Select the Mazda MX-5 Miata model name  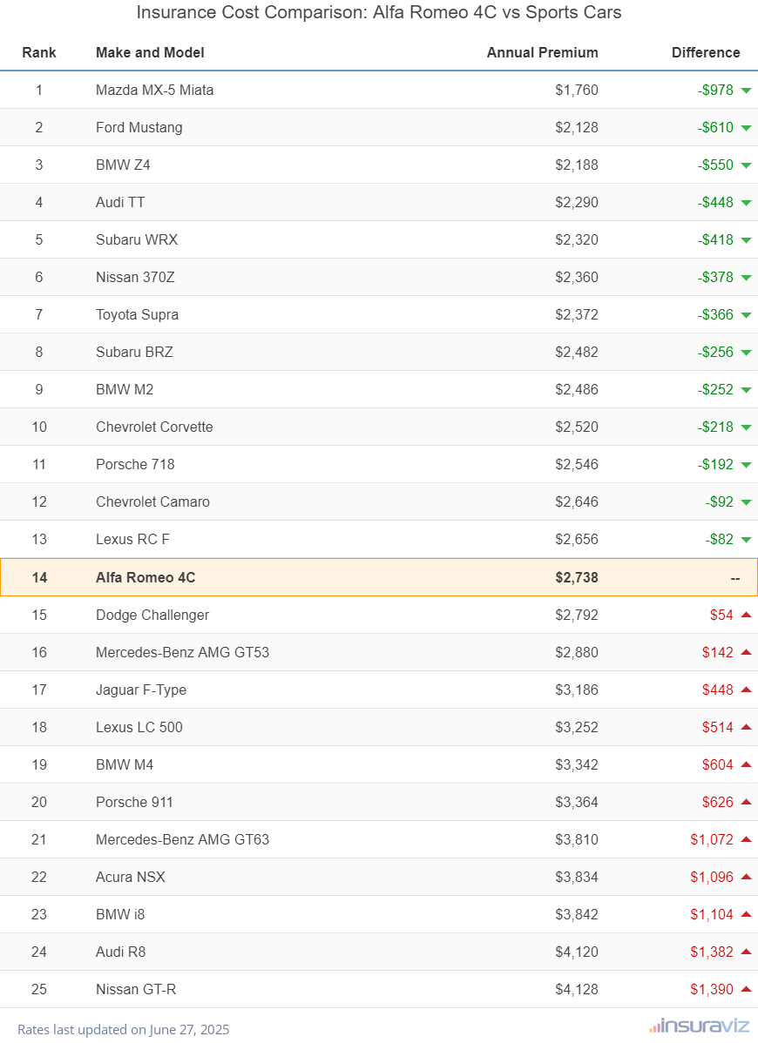(x=154, y=90)
